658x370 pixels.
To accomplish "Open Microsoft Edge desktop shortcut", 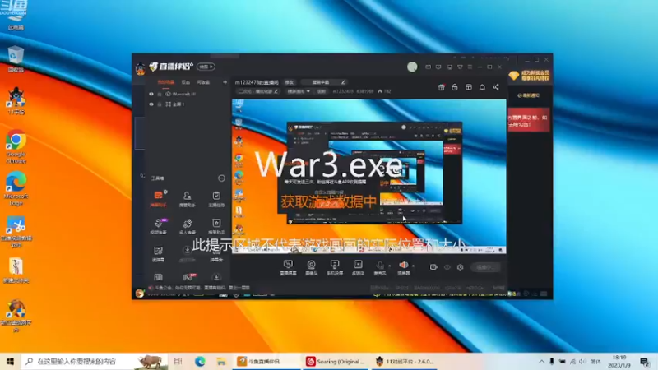I will click(x=16, y=189).
